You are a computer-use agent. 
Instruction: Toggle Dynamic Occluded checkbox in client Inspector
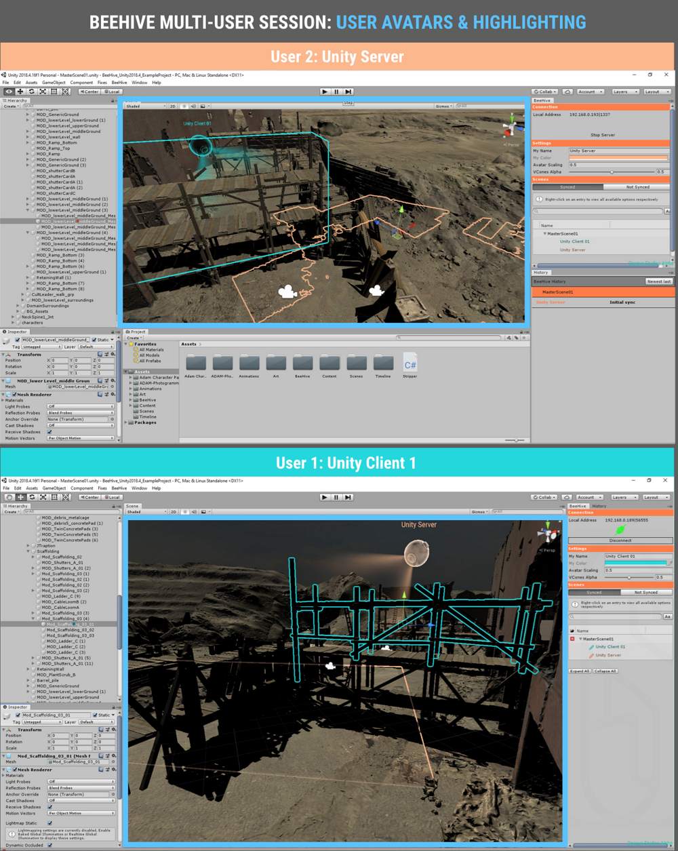(49, 845)
